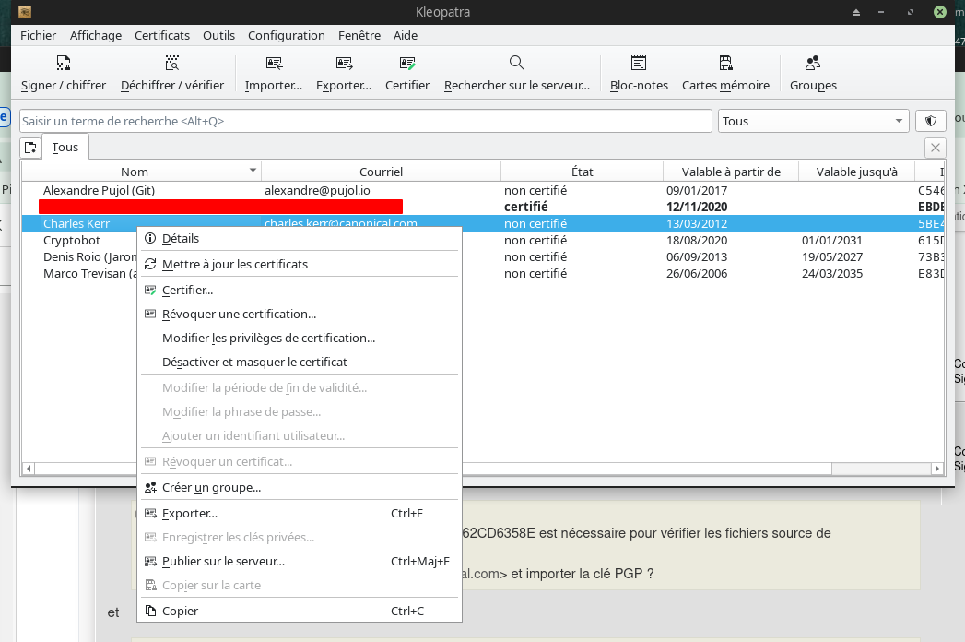
Task: Choose Créer un groupe... entry
Action: (x=300, y=487)
